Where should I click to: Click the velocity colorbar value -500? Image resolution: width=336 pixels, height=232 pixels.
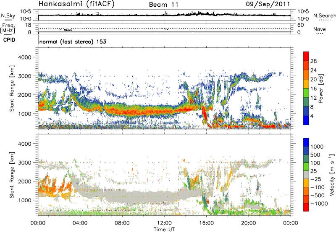(x=318, y=195)
